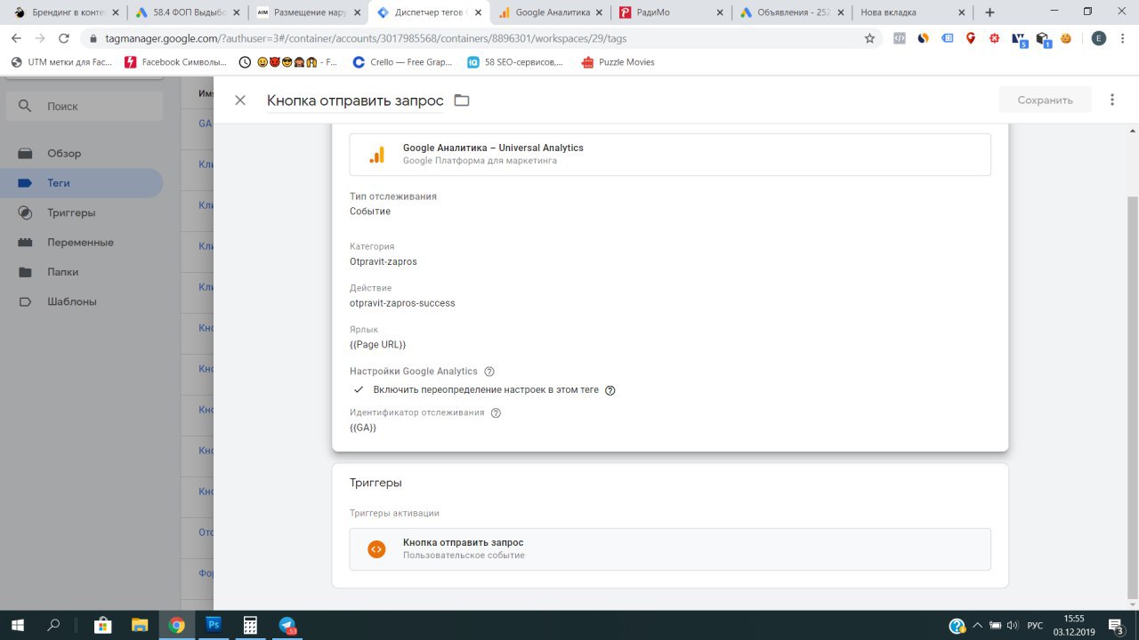Screen dimensions: 1139x640
Task: Click the Сохранить button
Action: [x=1045, y=100]
